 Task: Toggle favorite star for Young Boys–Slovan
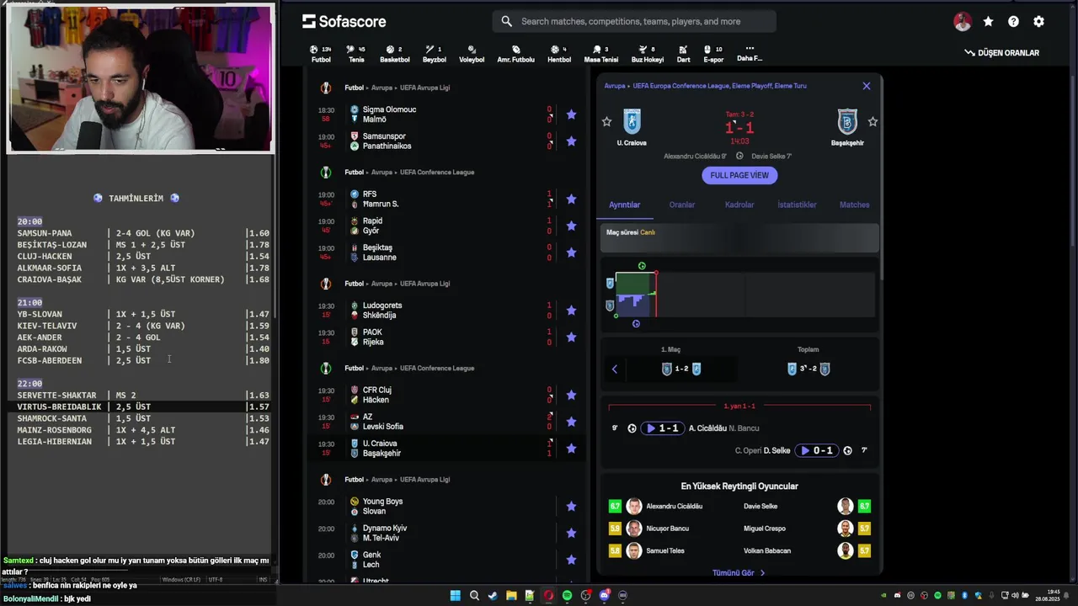coord(571,506)
